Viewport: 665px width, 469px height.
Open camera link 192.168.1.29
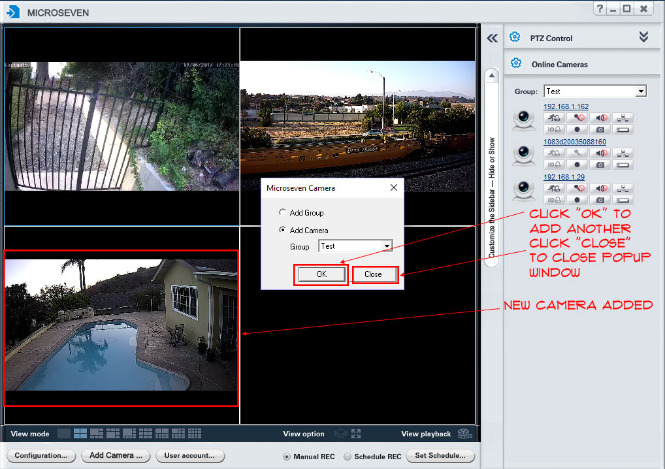[x=564, y=177]
